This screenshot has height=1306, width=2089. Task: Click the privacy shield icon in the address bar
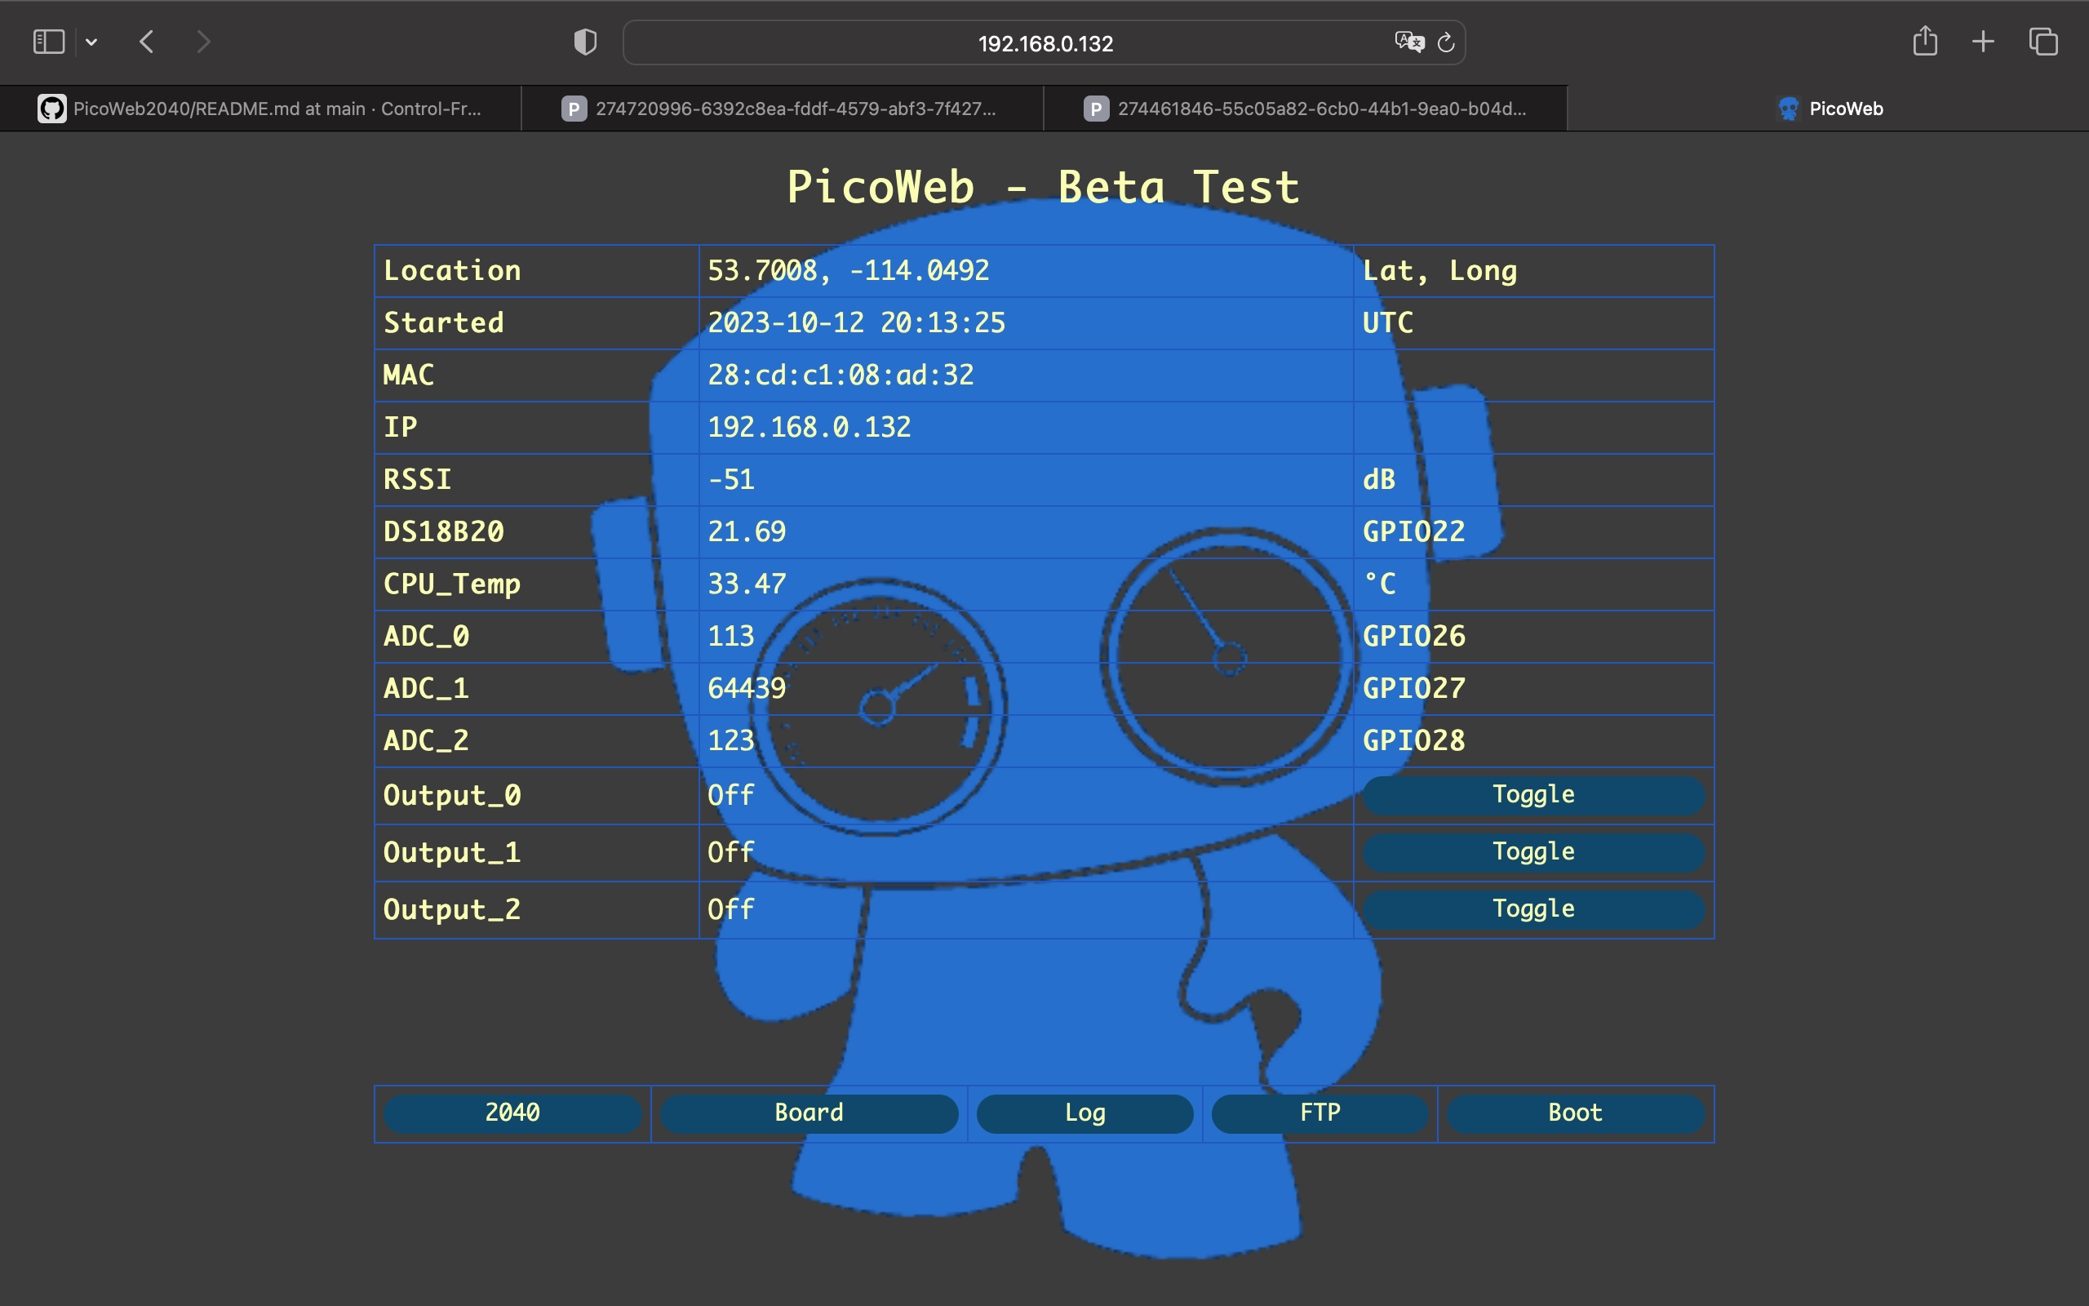[585, 41]
